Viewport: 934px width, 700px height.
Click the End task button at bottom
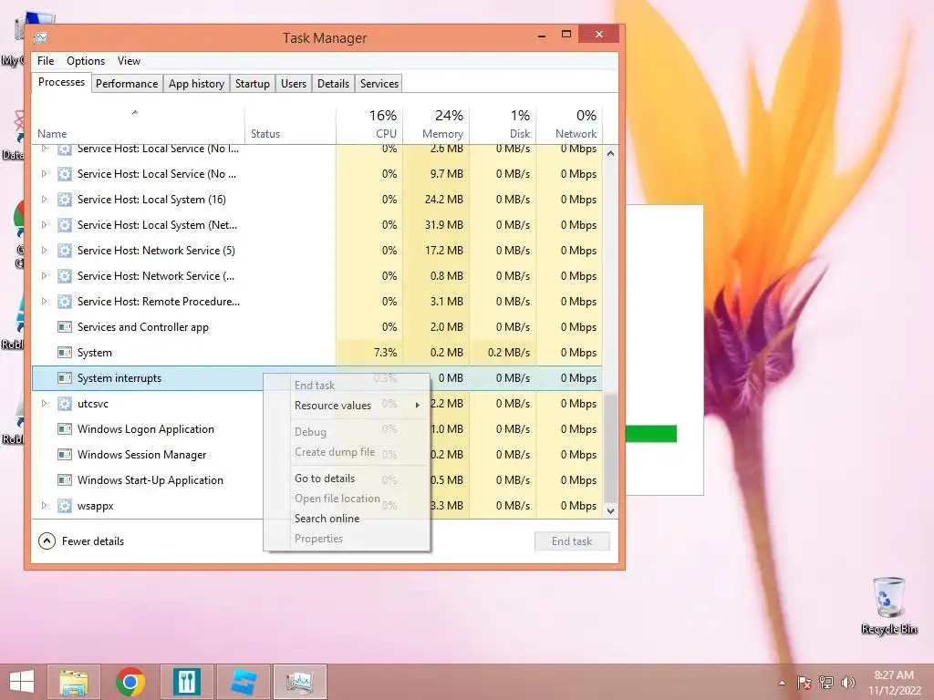point(572,541)
